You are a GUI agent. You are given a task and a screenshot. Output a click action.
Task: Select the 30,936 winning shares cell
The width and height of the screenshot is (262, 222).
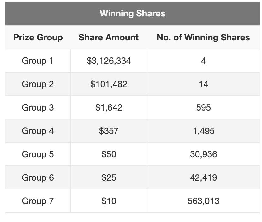click(x=203, y=154)
